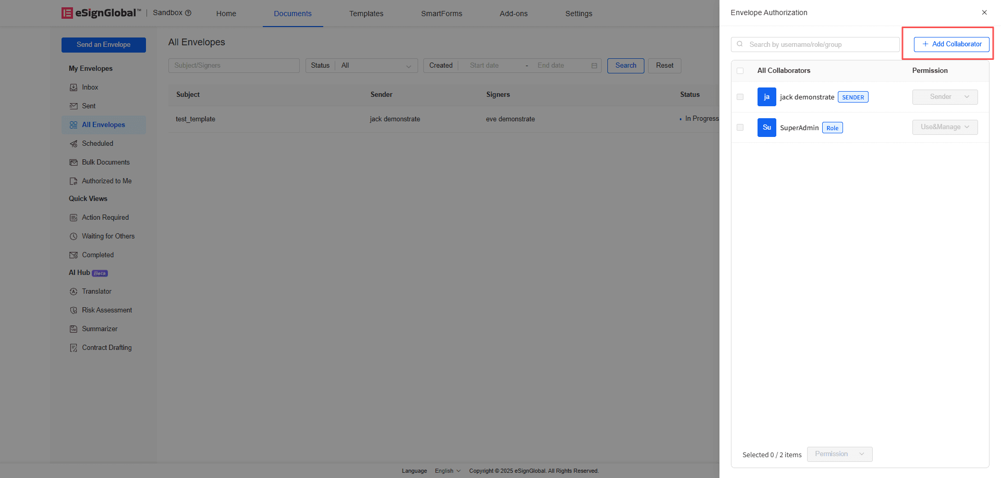This screenshot has height=478, width=1001.
Task: Click the Inbox icon in sidebar
Action: coord(74,87)
